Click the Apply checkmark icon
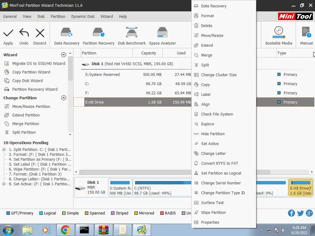Viewport: 315px width, 236px height. [x=8, y=33]
